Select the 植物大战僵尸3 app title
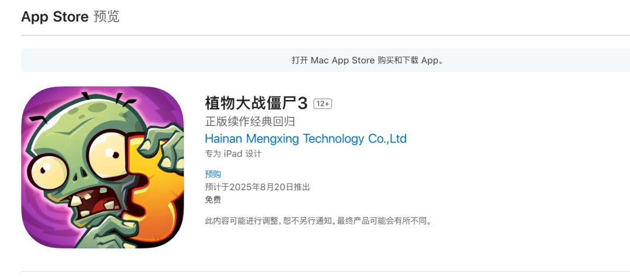 coord(256,104)
